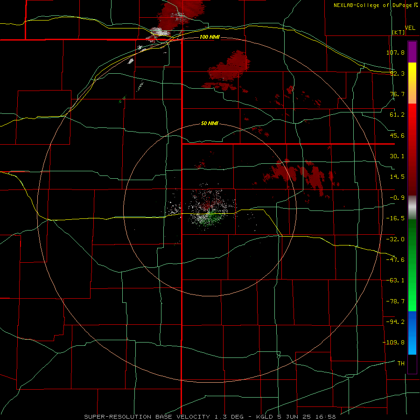Click the -47.6 value on velocity scale
420x420 pixels.
(395, 260)
